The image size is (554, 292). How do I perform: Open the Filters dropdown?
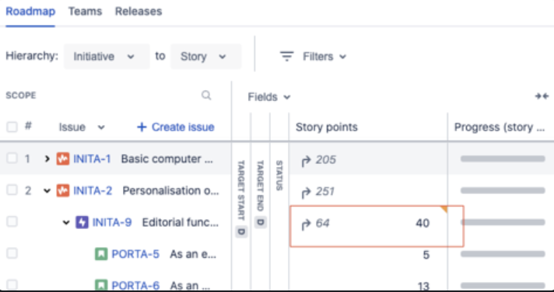(x=313, y=57)
